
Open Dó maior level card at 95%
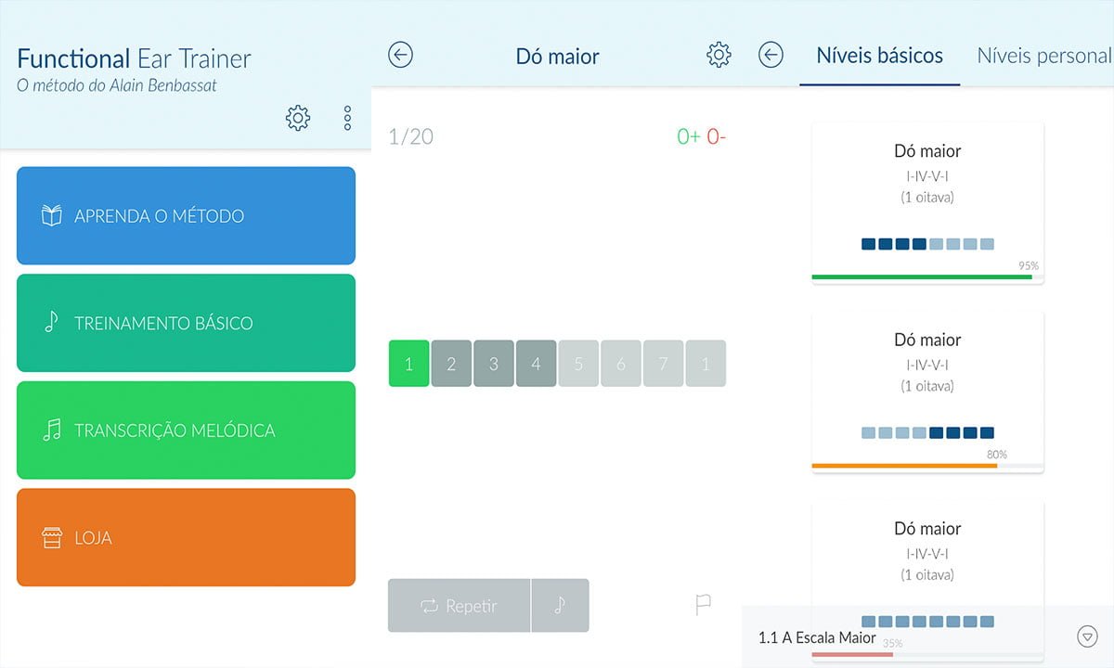point(927,202)
